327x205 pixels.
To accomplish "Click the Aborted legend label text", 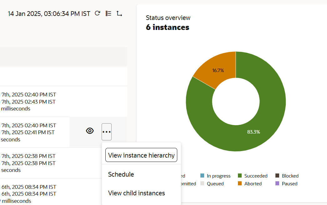I will coord(253,184).
